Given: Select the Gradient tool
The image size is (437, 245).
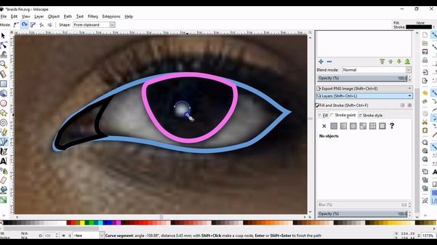Looking at the screenshot, I should point(3,199).
